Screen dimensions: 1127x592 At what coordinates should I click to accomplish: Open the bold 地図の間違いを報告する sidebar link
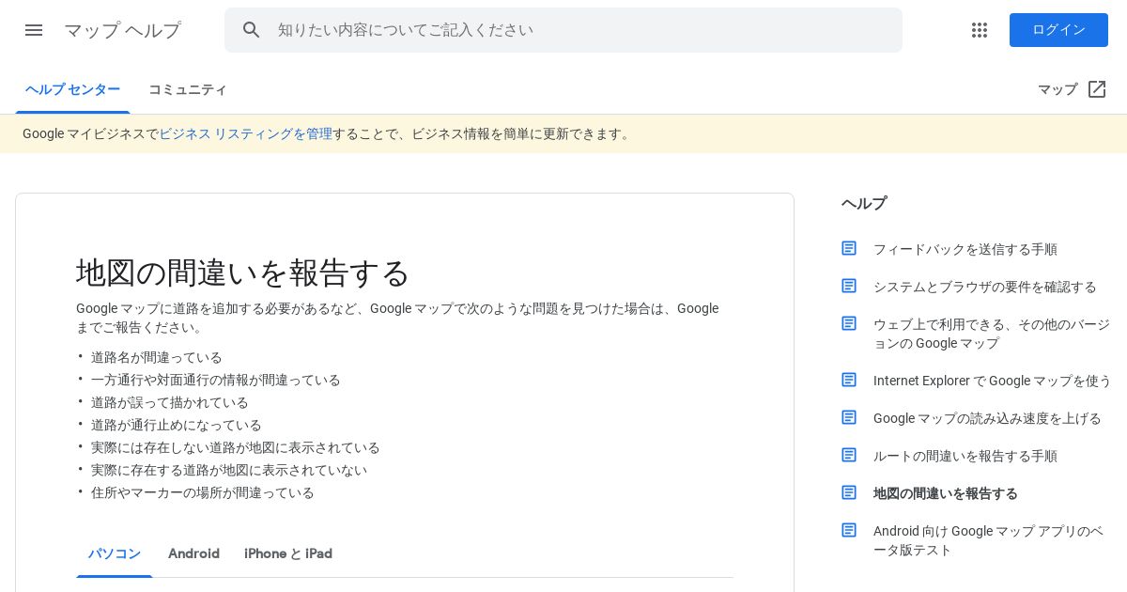946,493
